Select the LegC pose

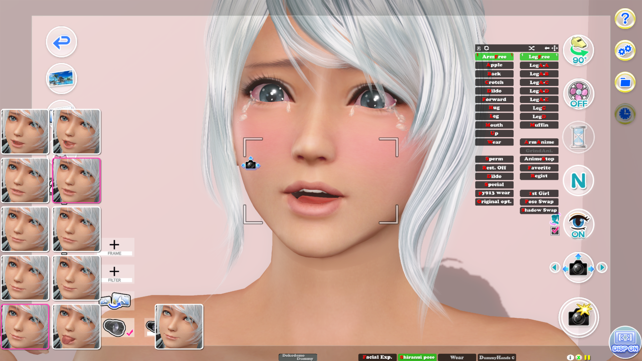click(539, 108)
